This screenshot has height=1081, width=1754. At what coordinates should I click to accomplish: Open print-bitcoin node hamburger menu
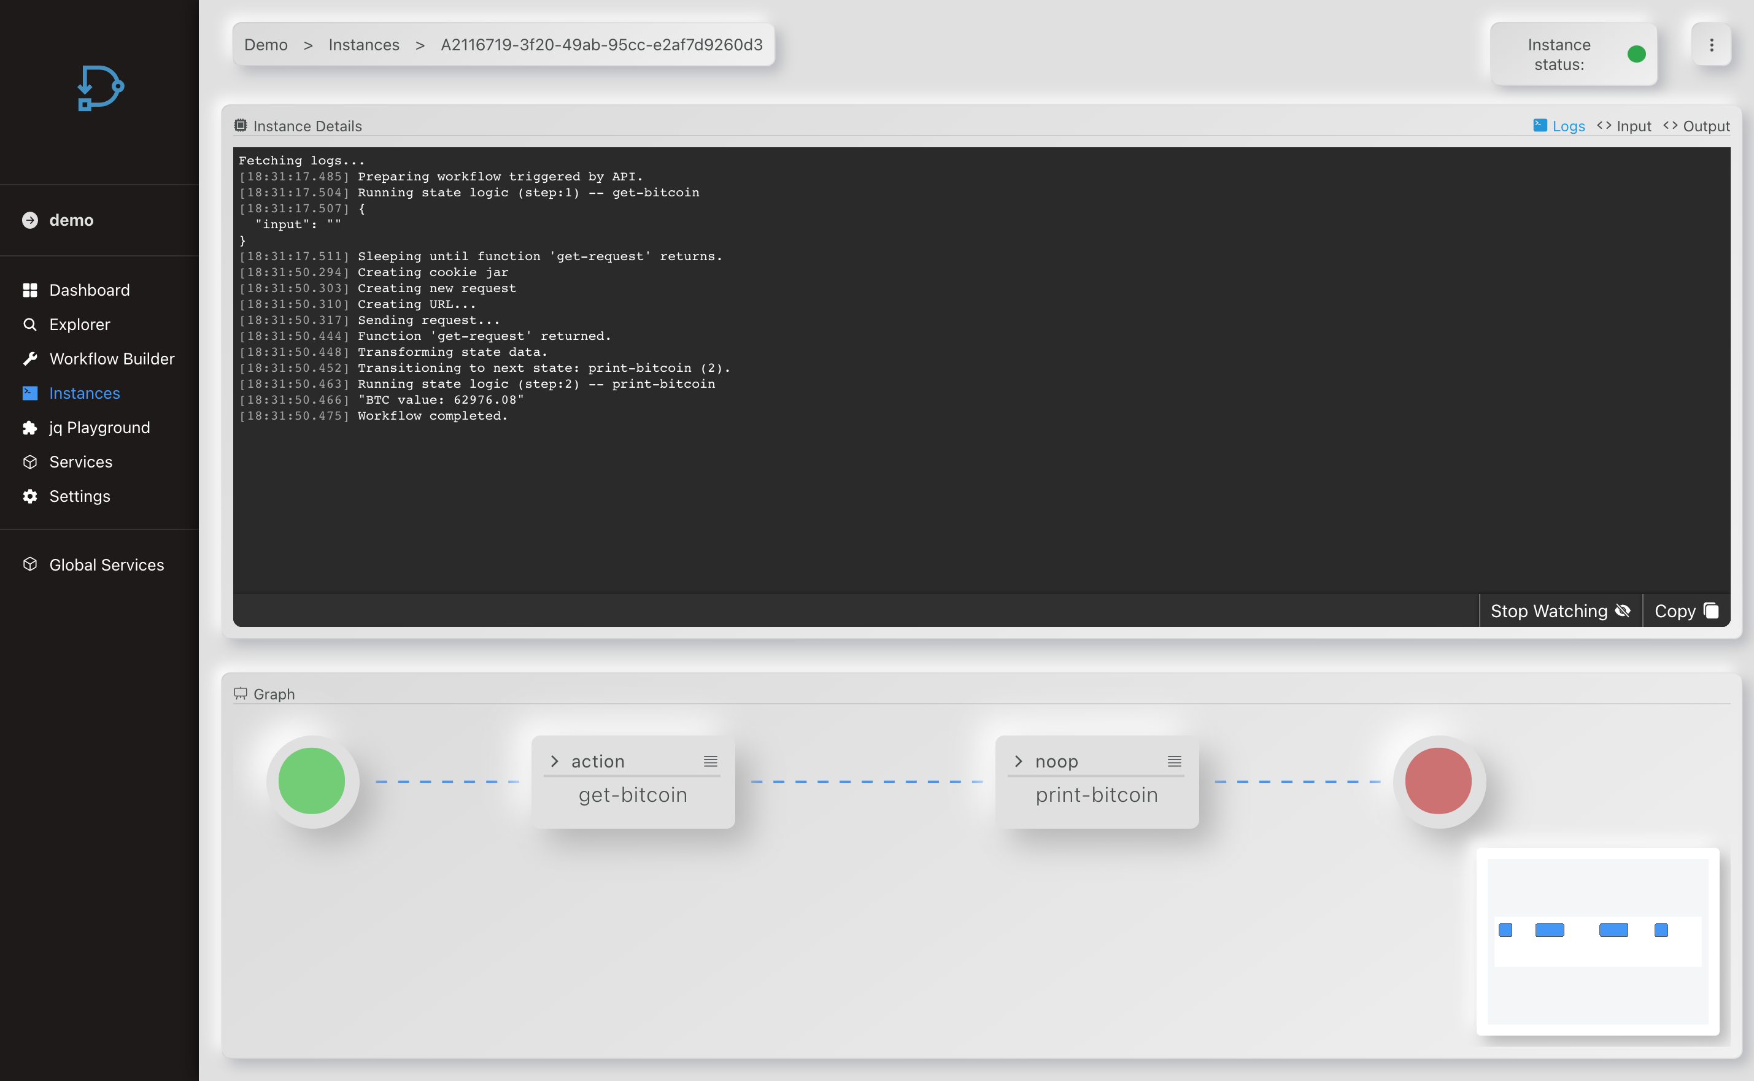click(1174, 761)
